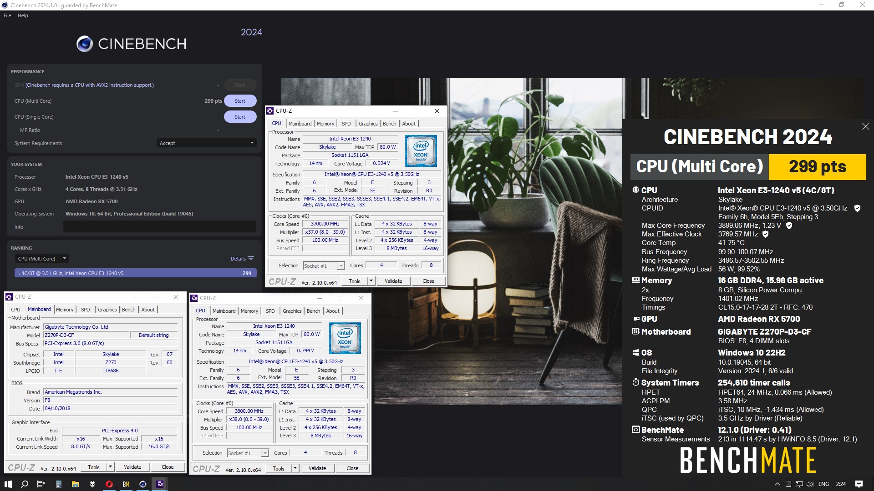Image resolution: width=874 pixels, height=491 pixels.
Task: Click the Intel Xeon logo in top CPU-Z window
Action: point(421,151)
